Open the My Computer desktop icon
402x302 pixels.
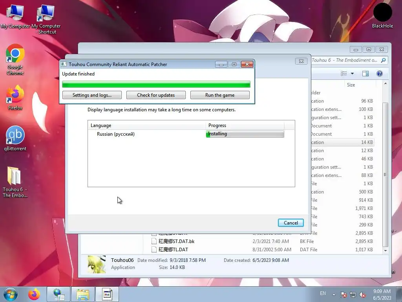tap(15, 16)
